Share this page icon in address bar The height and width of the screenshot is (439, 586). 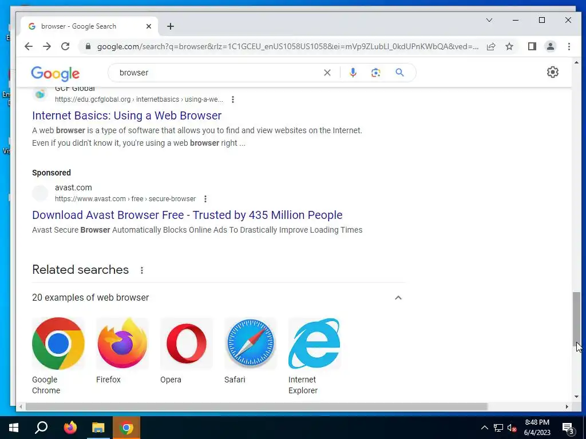[x=491, y=46]
